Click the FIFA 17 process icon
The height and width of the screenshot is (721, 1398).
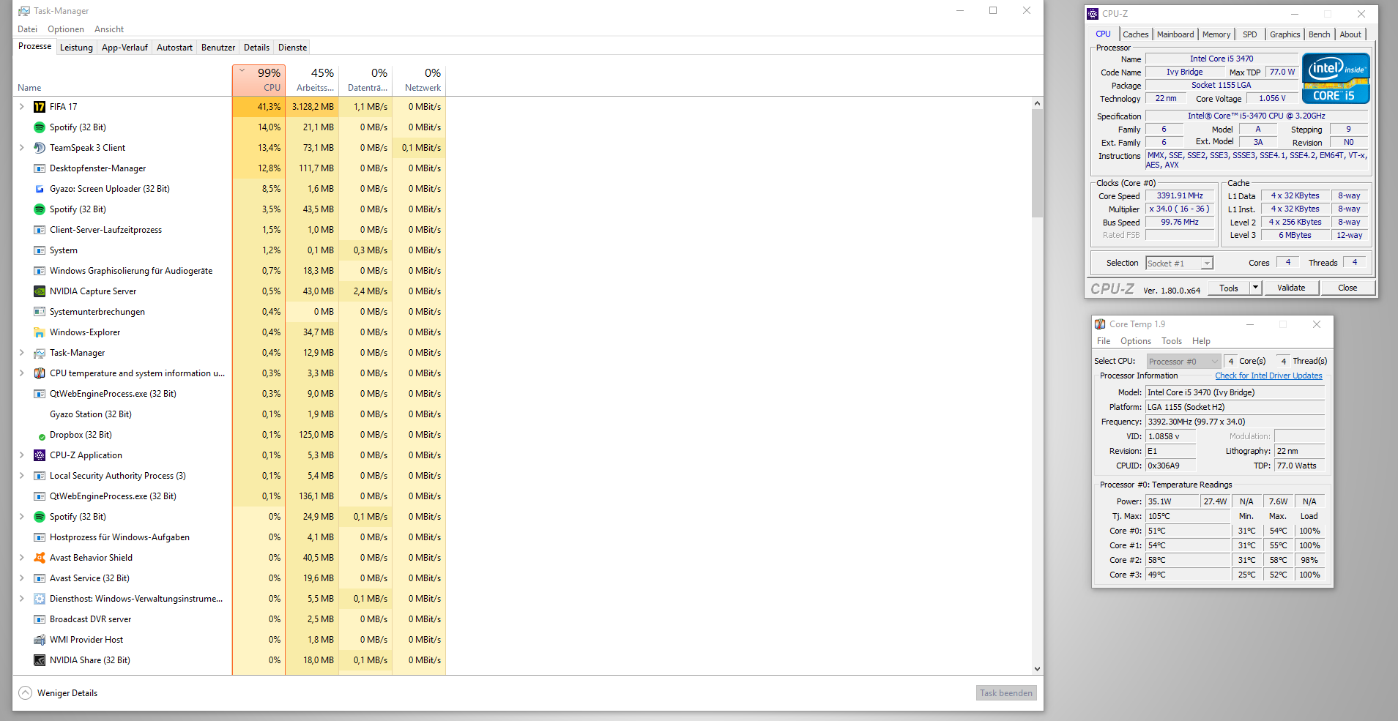coord(40,107)
